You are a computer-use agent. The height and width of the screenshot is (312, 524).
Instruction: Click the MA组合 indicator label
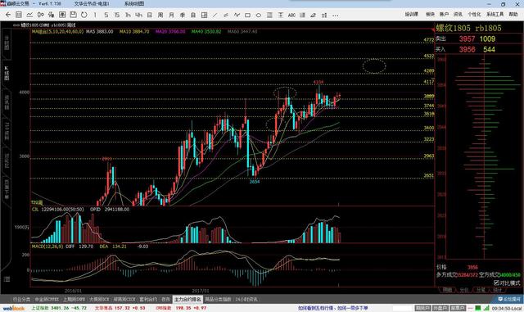57,31
